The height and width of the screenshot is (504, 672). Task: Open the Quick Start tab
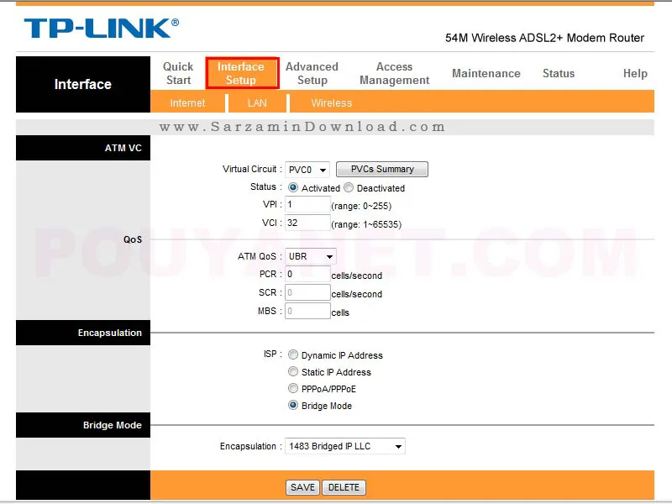(x=178, y=73)
